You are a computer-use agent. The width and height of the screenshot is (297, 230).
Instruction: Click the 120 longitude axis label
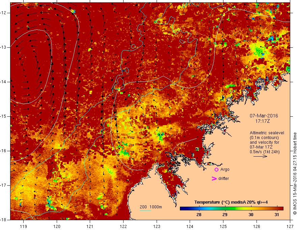pos(57,226)
